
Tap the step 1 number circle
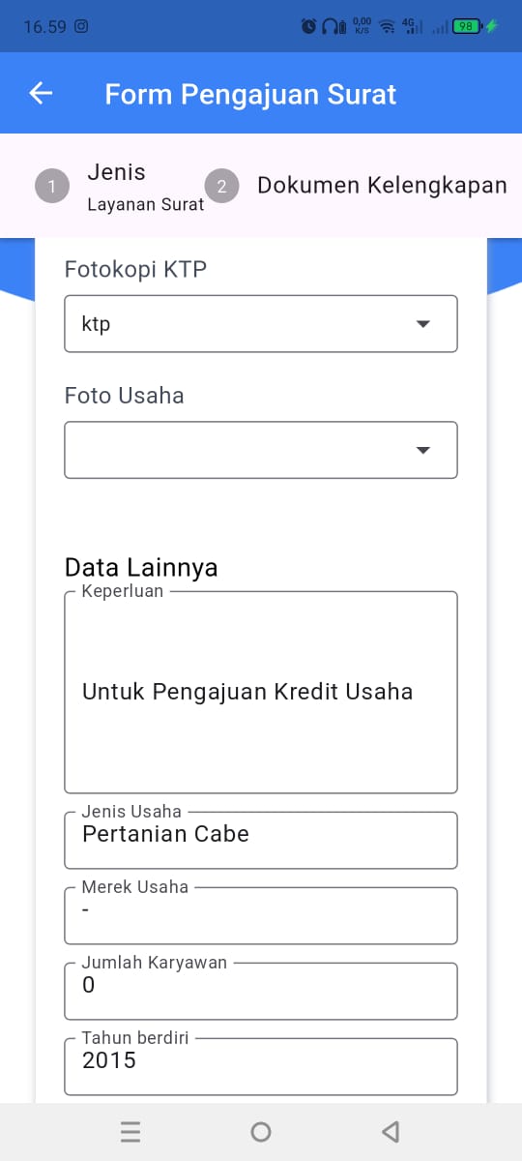click(52, 186)
